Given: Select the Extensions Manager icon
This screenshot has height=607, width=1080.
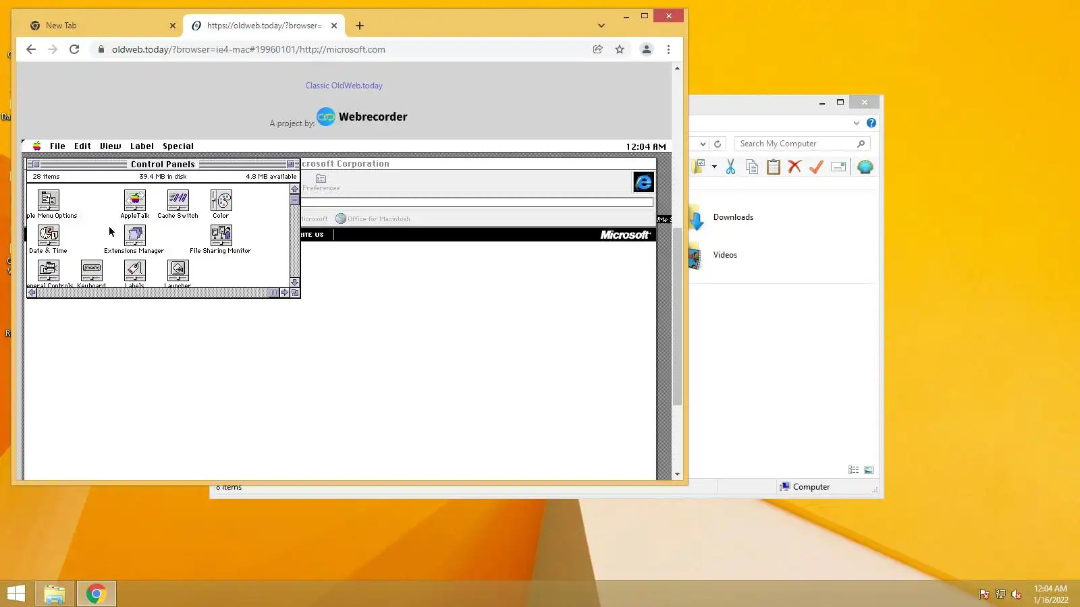Looking at the screenshot, I should 135,235.
